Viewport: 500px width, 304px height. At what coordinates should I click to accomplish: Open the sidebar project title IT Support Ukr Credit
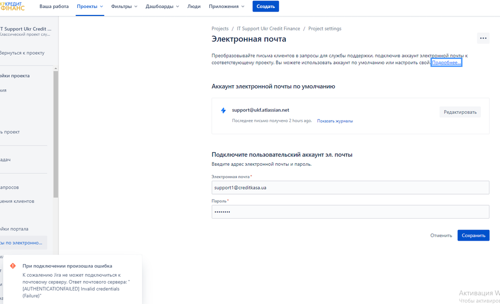click(x=26, y=28)
